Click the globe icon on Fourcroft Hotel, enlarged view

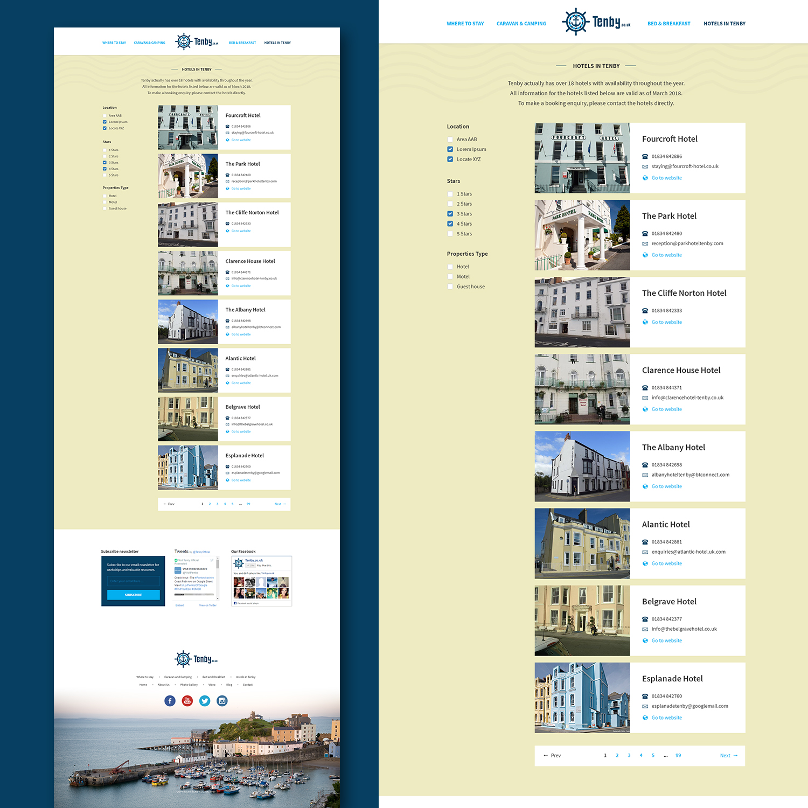[x=645, y=178]
